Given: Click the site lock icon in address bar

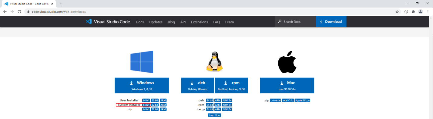Looking at the screenshot, I should [29, 11].
